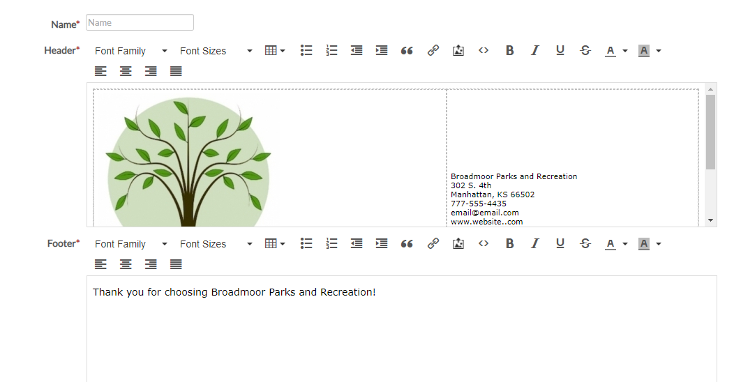
Task: Insert link in Footer toolbar
Action: 433,243
